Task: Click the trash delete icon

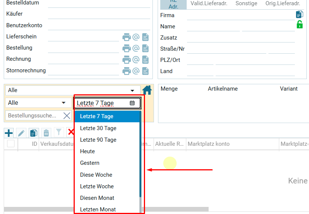Action: [46, 133]
